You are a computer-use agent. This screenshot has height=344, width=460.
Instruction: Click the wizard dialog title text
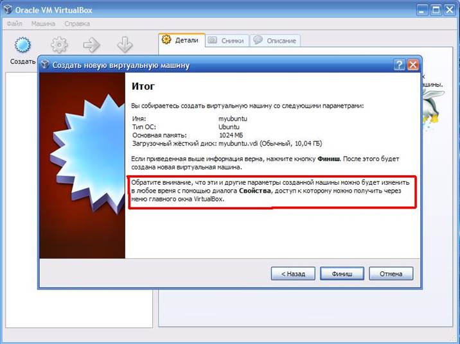[121, 65]
